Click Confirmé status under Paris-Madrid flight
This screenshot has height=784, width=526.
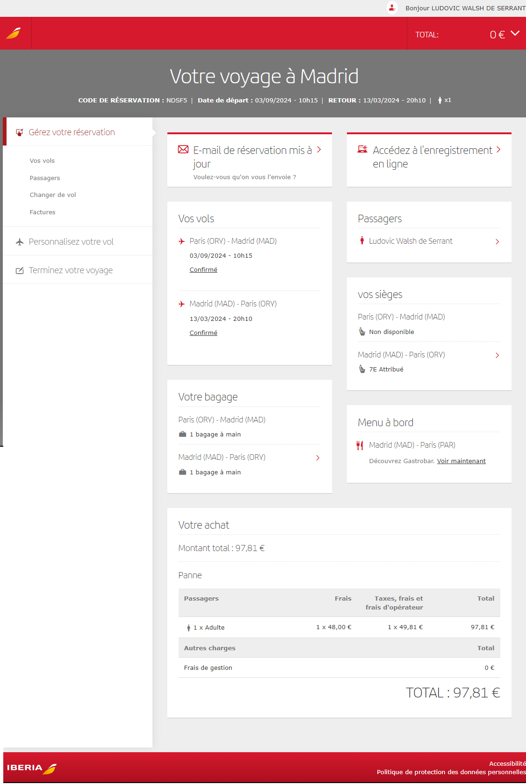(203, 270)
